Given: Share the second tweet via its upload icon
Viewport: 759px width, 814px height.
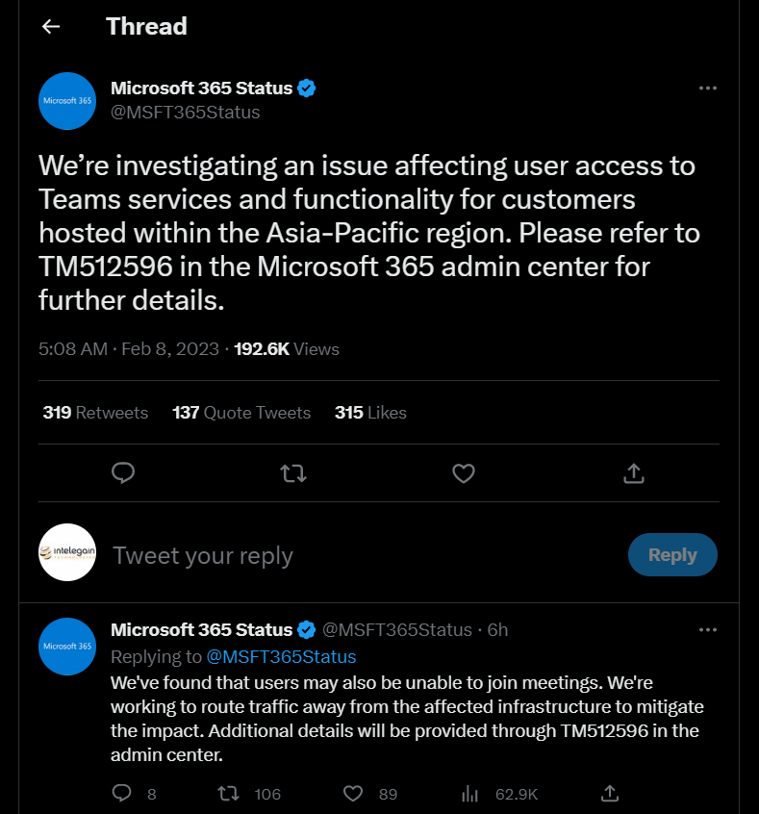Looking at the screenshot, I should pyautogui.click(x=610, y=793).
